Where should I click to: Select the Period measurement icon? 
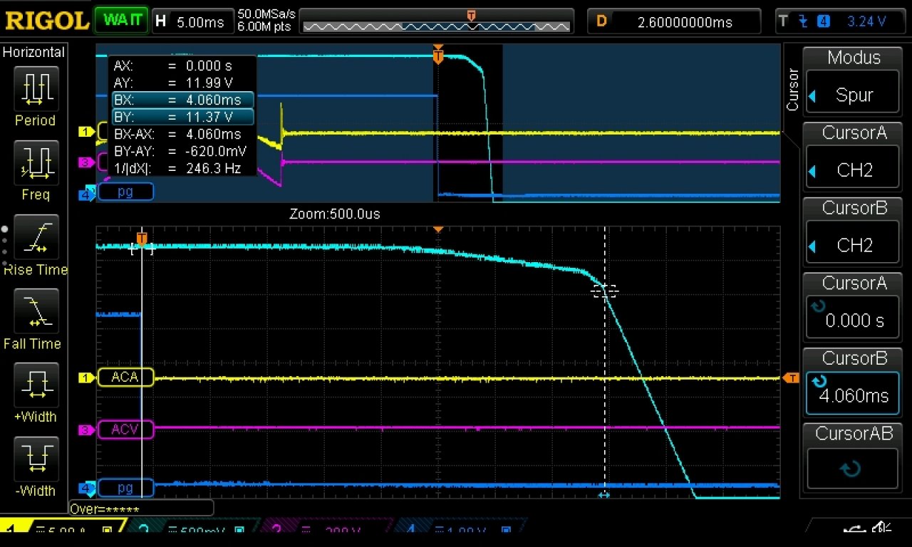tap(36, 88)
